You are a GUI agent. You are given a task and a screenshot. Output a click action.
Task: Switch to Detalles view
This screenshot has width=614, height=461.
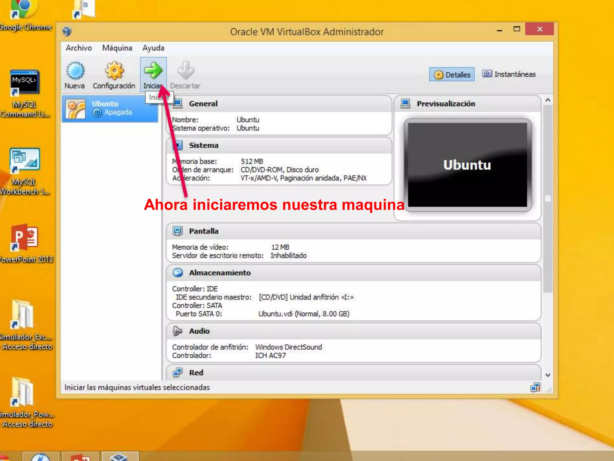452,74
